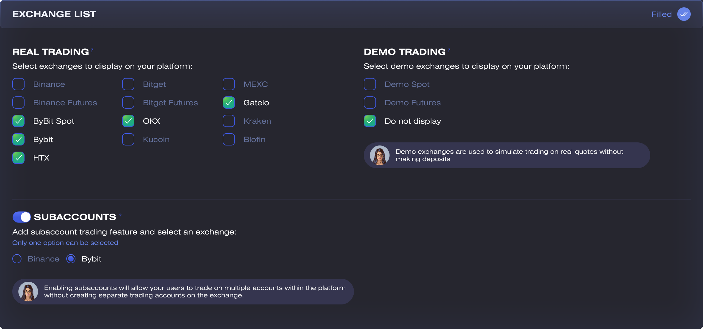Check the Binance exchange checkbox

pos(18,84)
